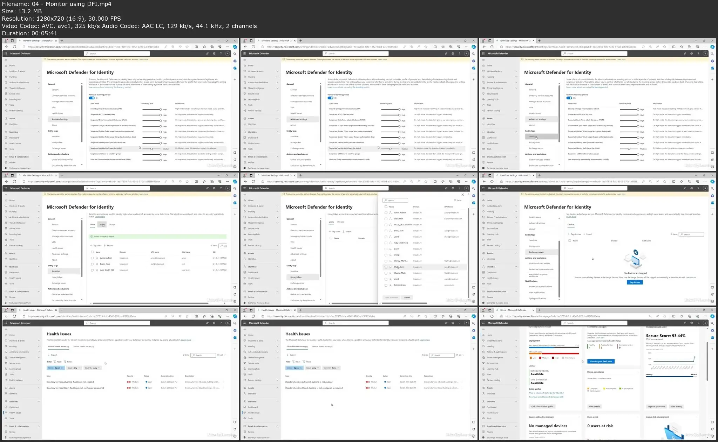This screenshot has height=442, width=718.
Task: Open account avatar in Honeytoken frame
Action: pyautogui.click(x=466, y=188)
